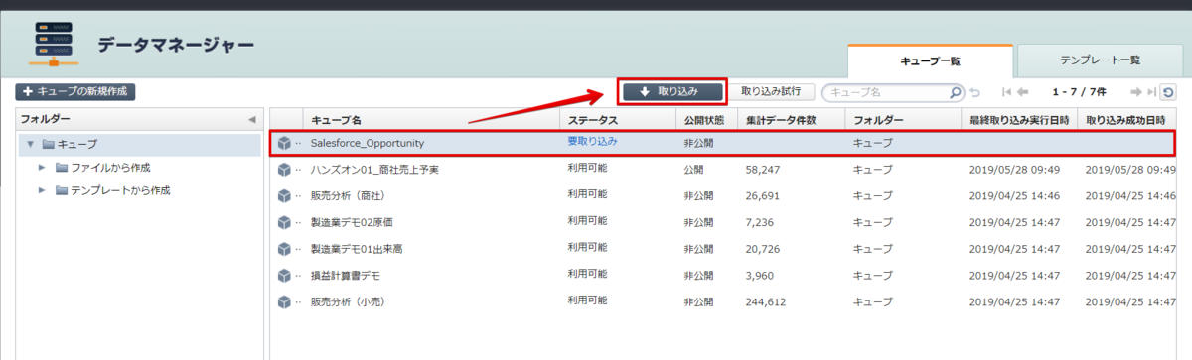Image resolution: width=1192 pixels, height=360 pixels.
Task: Click cube icon of Salesforce_Opportunity row
Action: (284, 144)
